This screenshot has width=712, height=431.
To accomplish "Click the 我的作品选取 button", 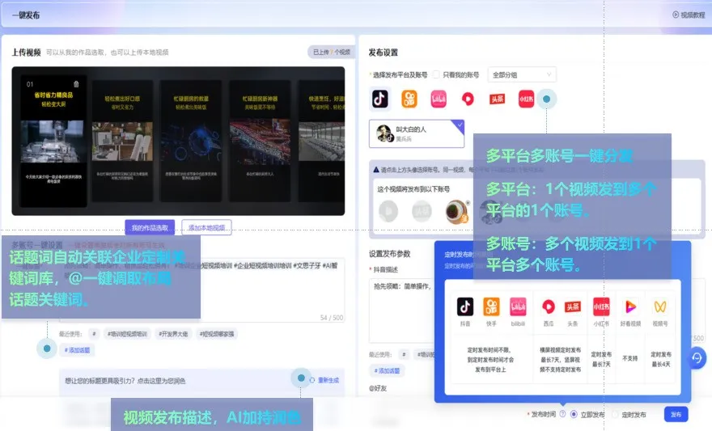I will point(150,227).
